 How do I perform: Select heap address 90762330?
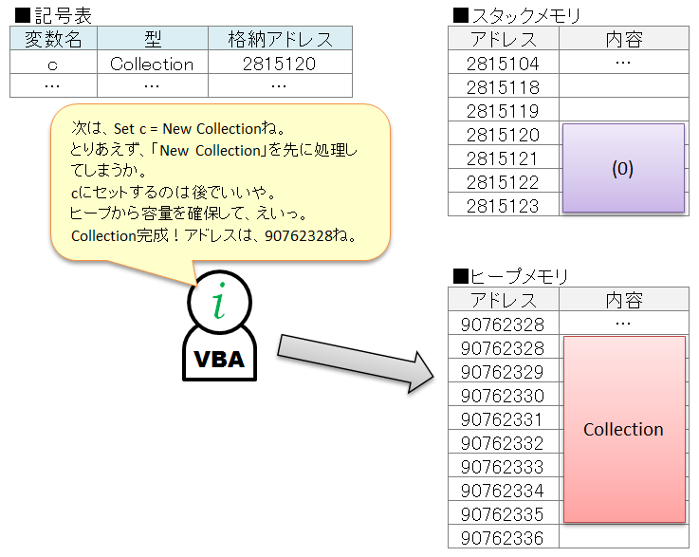[x=504, y=394]
